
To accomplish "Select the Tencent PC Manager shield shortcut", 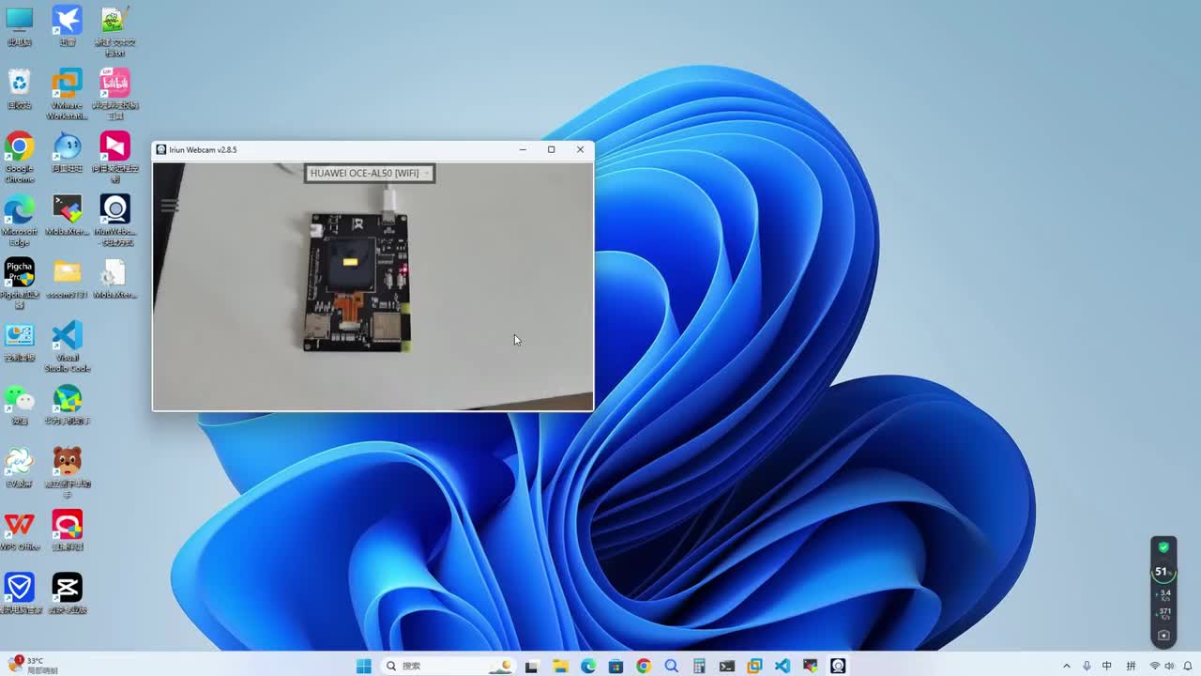I will coord(19,592).
